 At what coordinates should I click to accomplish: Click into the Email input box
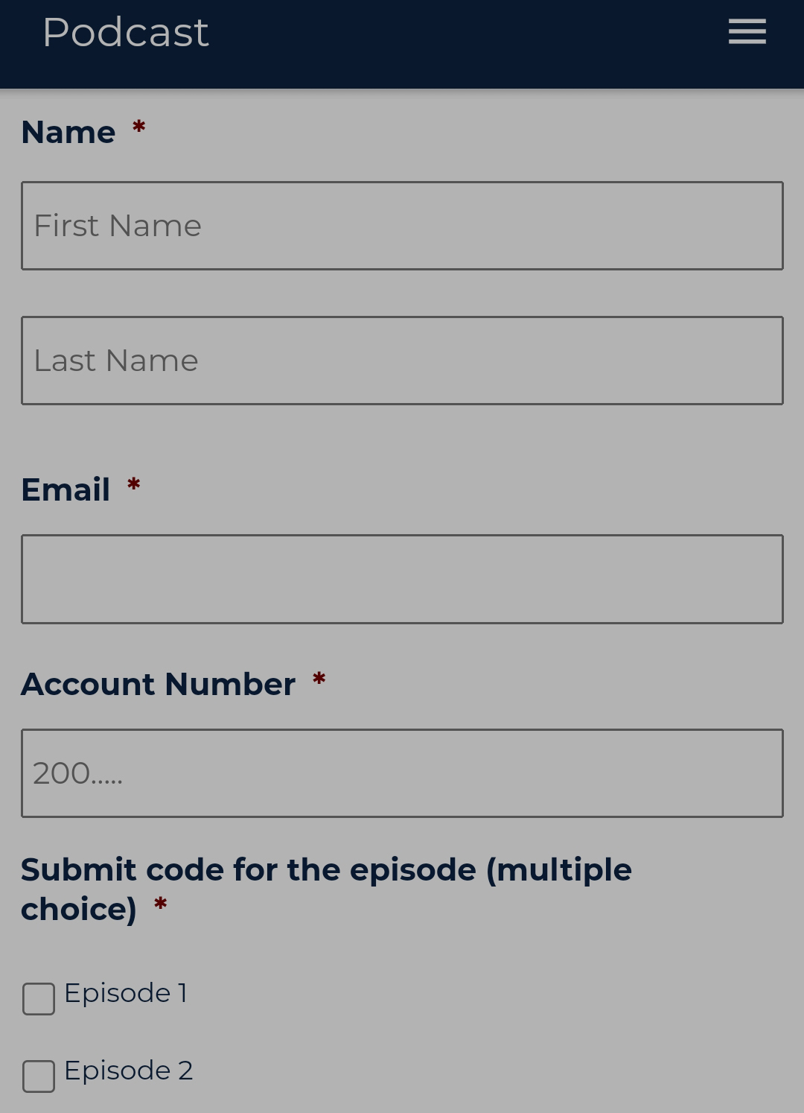click(x=402, y=579)
